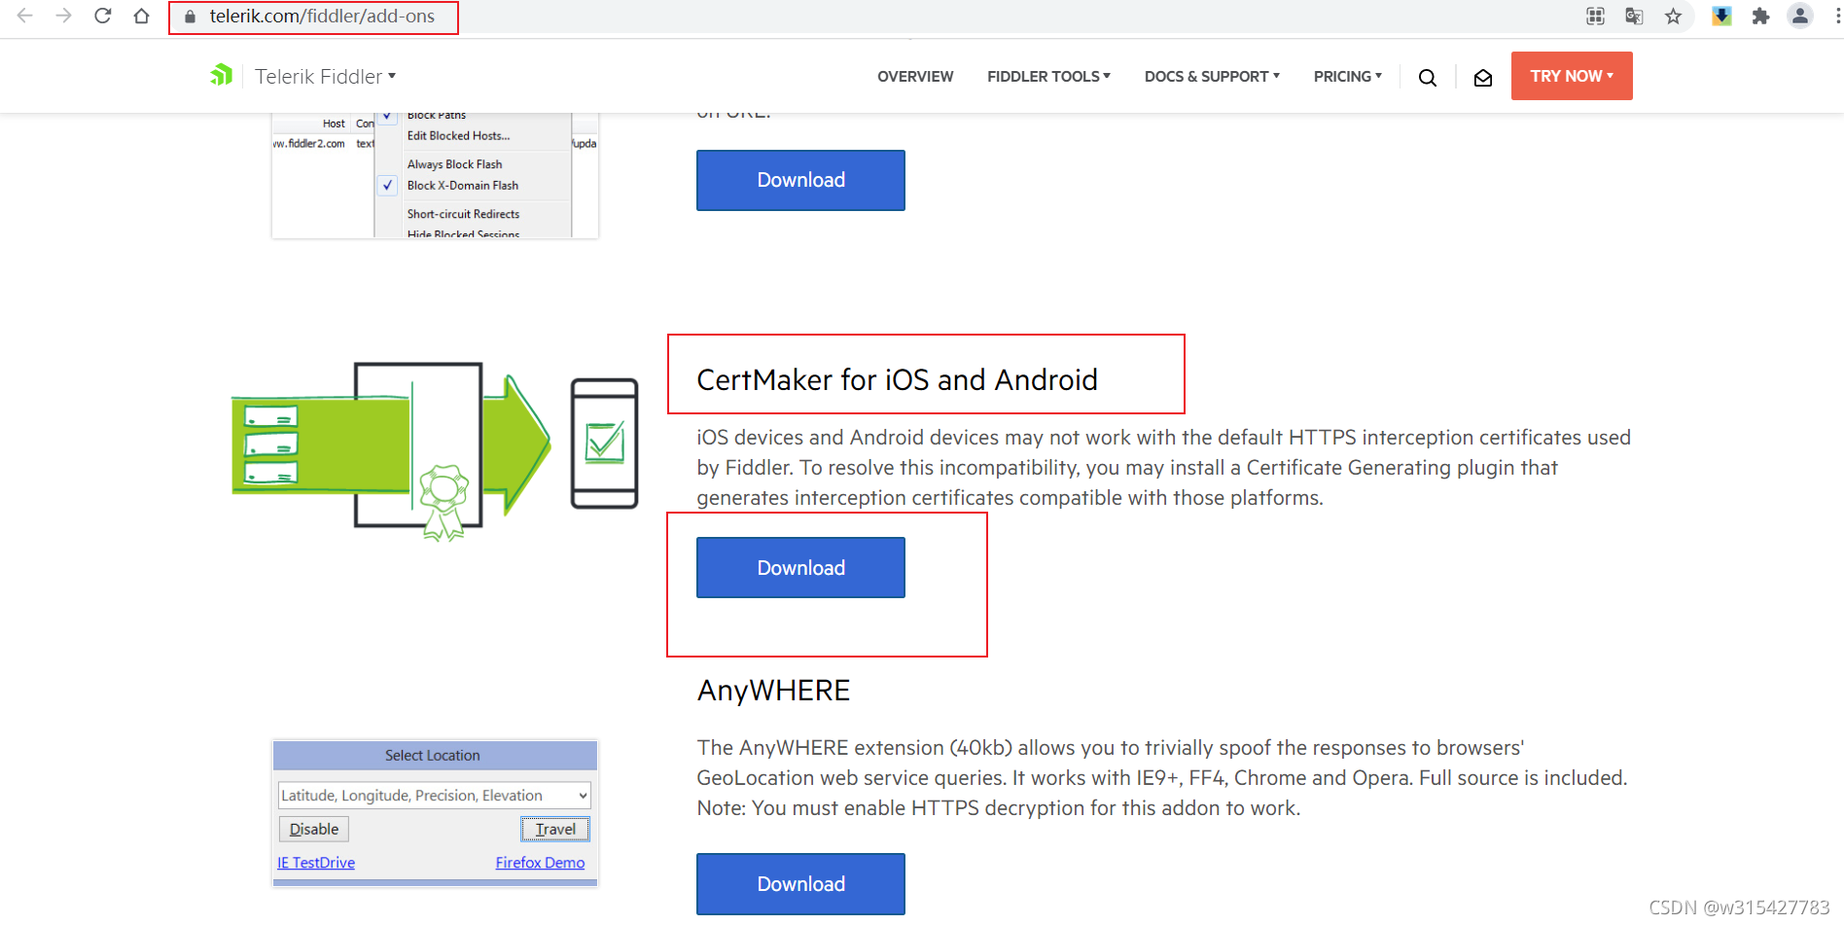Open the OVERVIEW nav item

[x=915, y=76]
